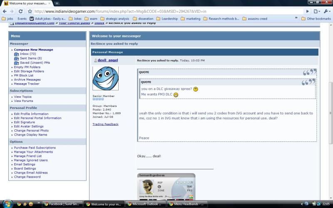Viewport: 333px width, 208px height.
Task: Open the wrench settings menu icon
Action: (x=327, y=11)
